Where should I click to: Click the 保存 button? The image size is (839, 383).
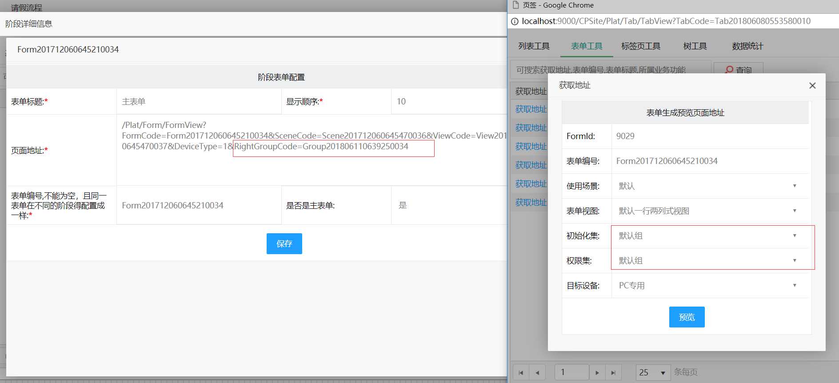pyautogui.click(x=284, y=243)
